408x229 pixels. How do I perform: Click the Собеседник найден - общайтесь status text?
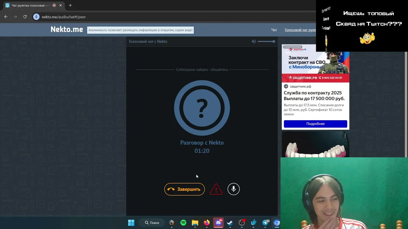[202, 69]
